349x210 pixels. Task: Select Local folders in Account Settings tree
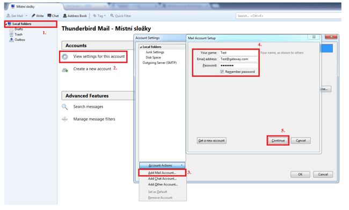tap(152, 47)
